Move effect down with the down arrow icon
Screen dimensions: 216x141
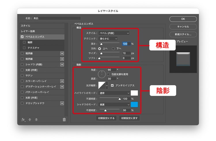click(x=36, y=120)
